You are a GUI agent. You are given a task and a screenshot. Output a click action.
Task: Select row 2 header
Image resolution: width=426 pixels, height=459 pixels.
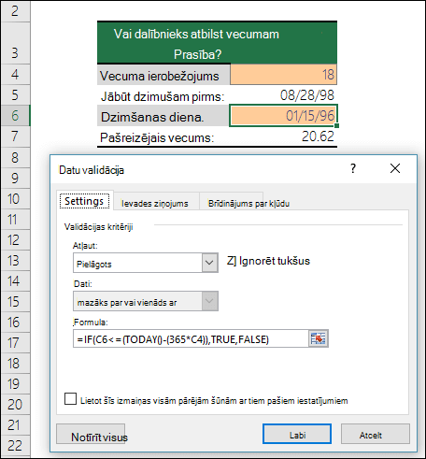coord(15,11)
